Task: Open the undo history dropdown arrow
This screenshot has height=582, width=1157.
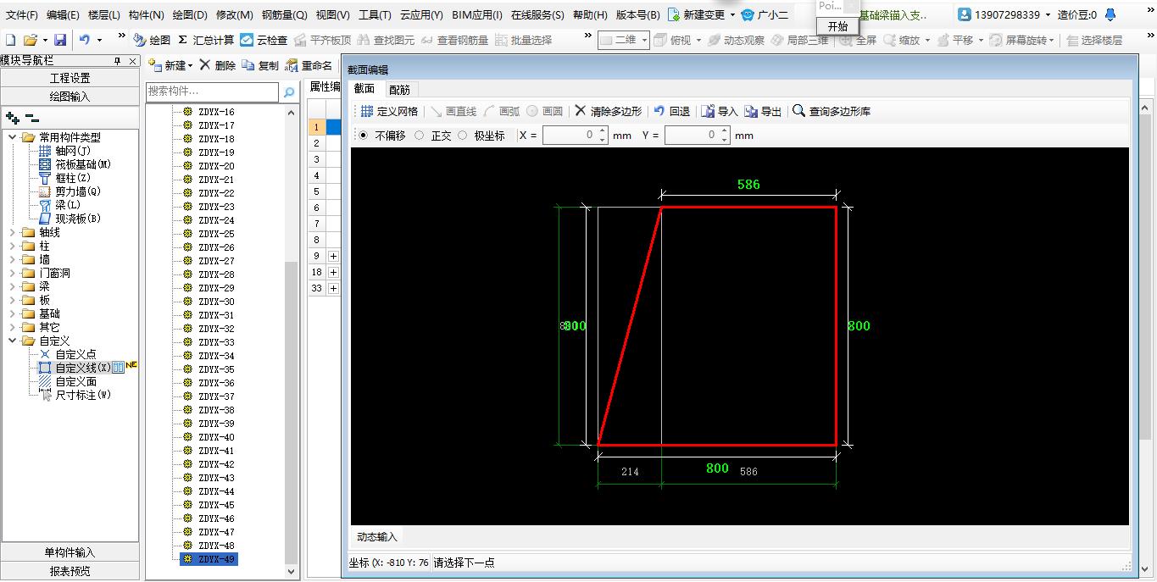Action: [99, 40]
